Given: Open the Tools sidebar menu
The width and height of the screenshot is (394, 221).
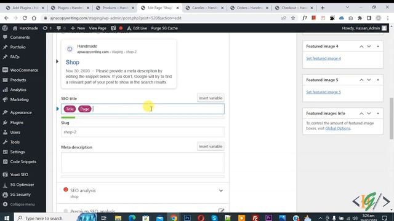Looking at the screenshot, I should point(15,142).
